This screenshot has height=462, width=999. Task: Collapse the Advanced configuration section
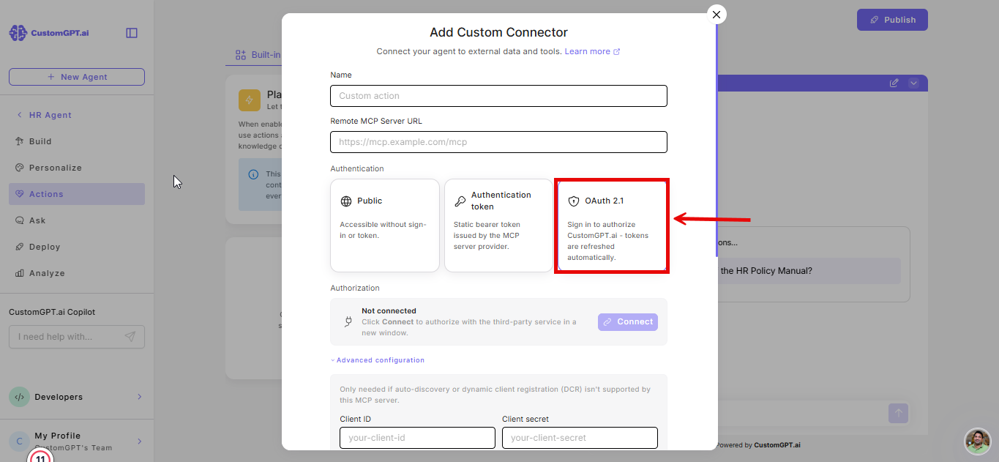378,360
